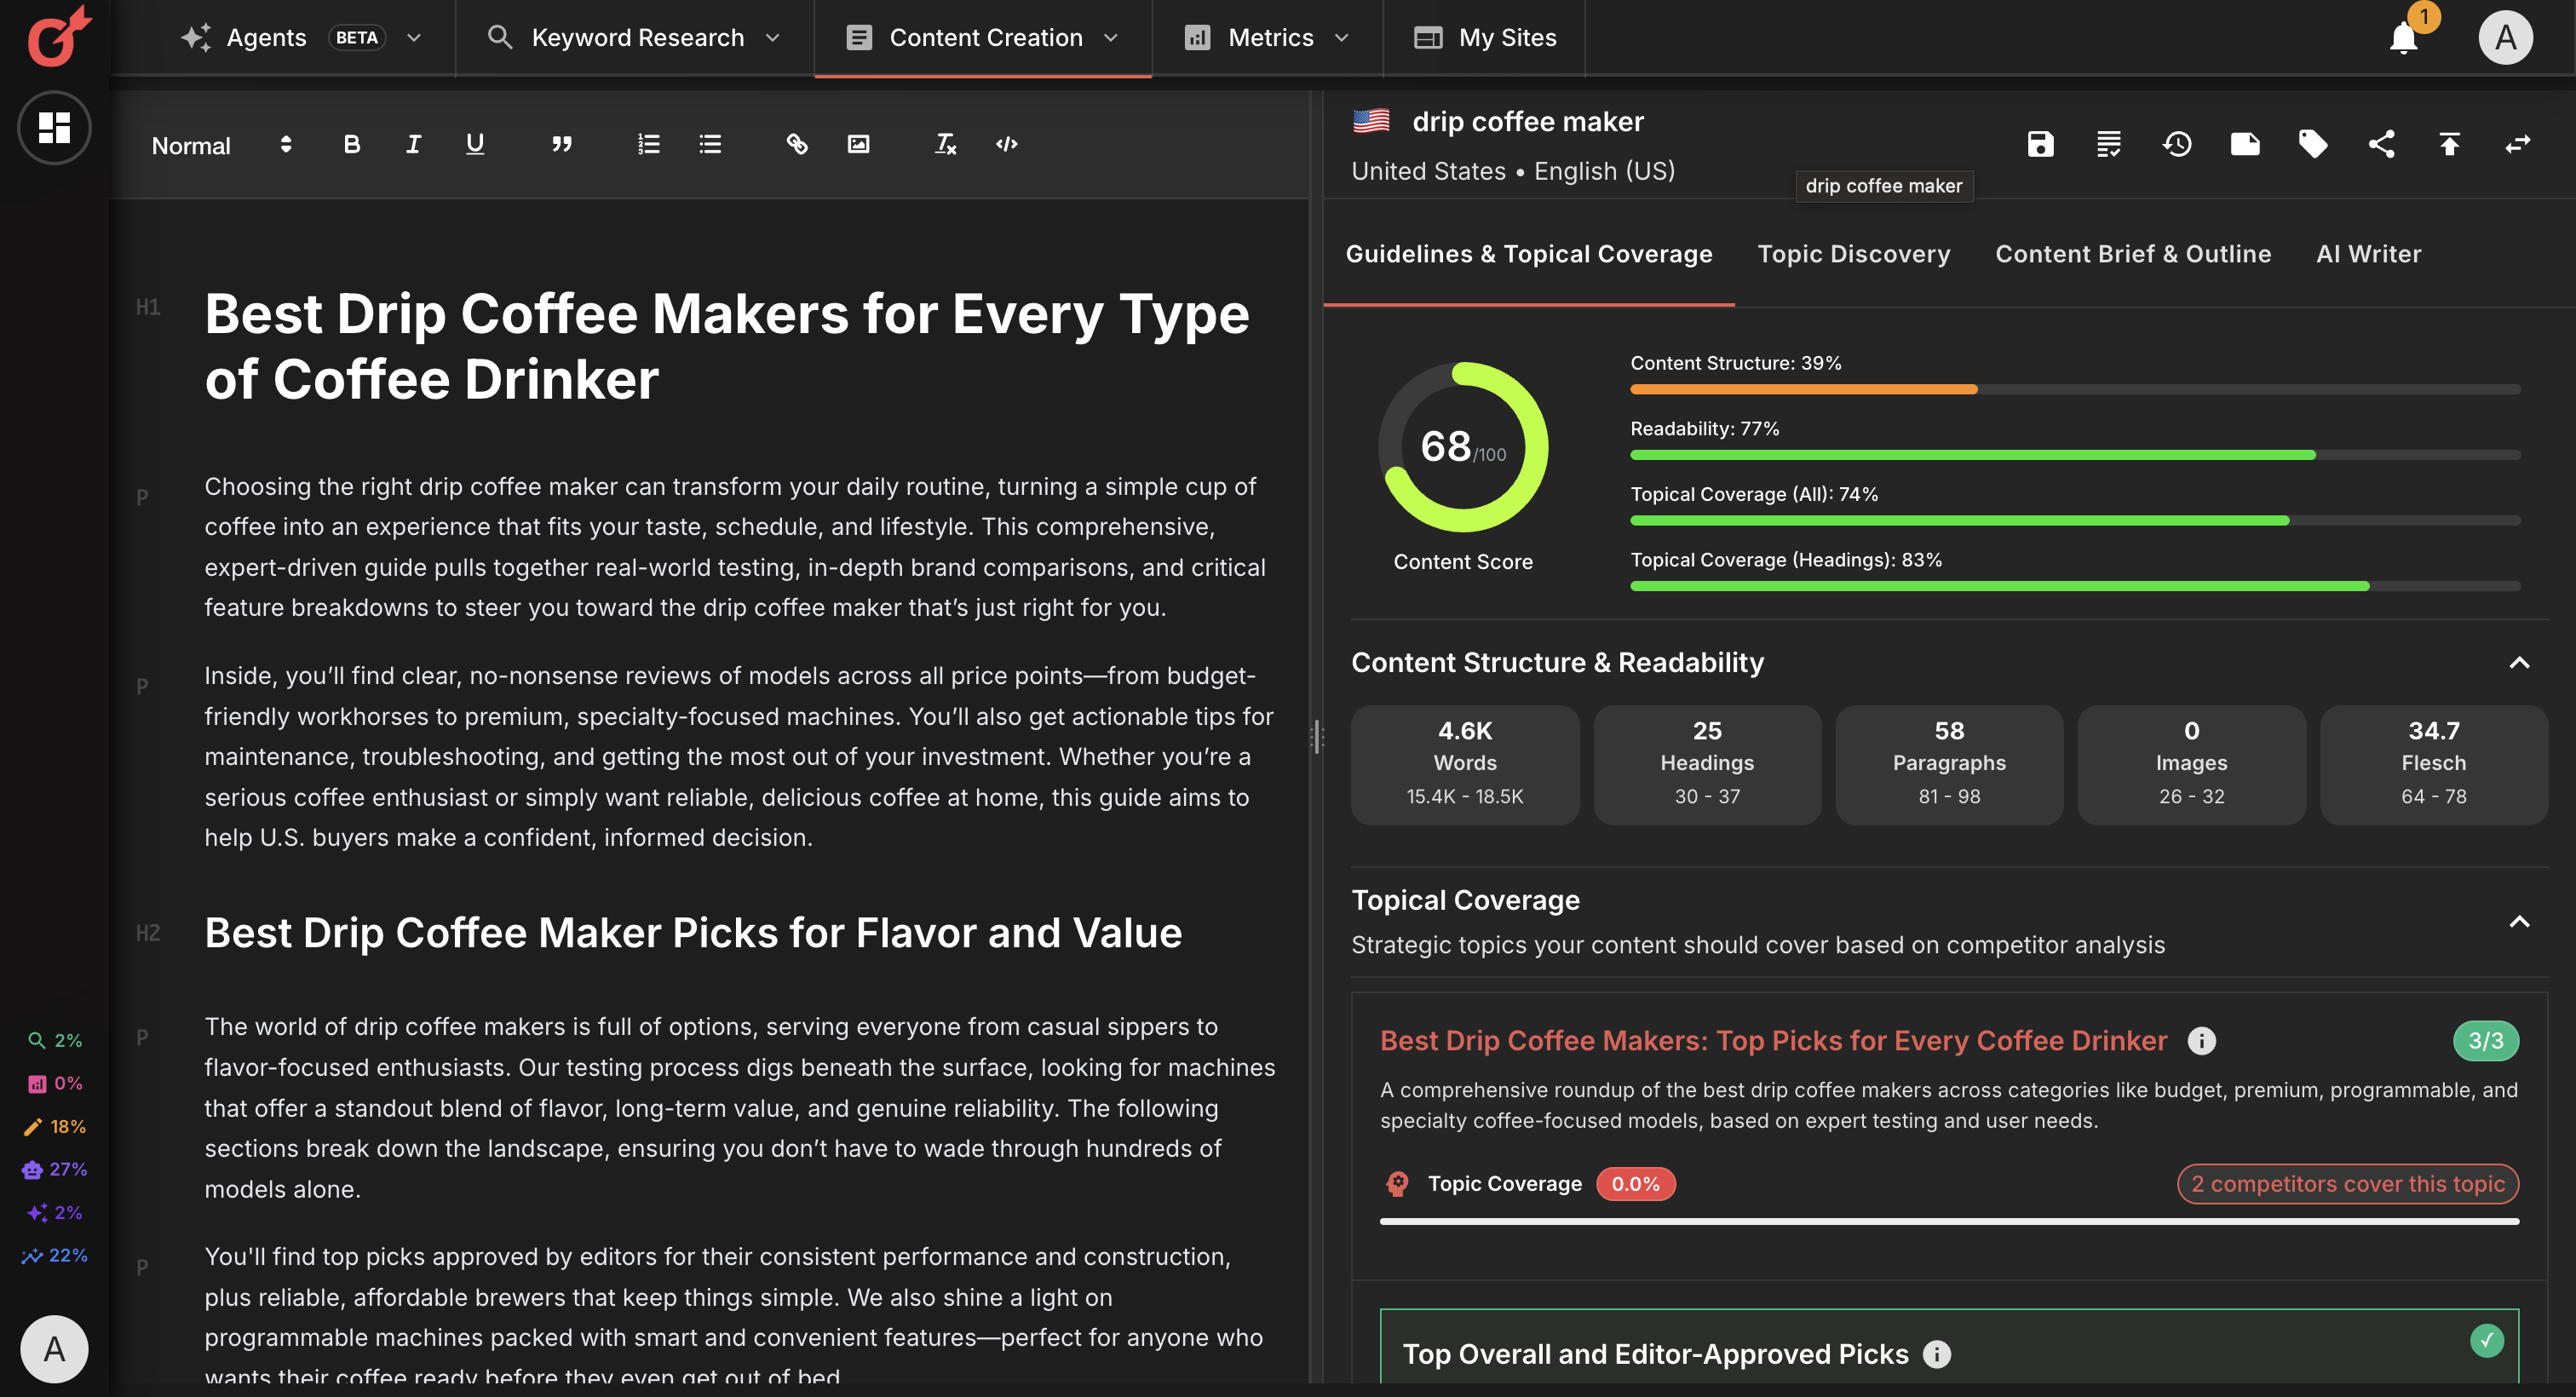Viewport: 2576px width, 1397px height.
Task: Click the app logo in the top-left corner
Action: (x=57, y=37)
